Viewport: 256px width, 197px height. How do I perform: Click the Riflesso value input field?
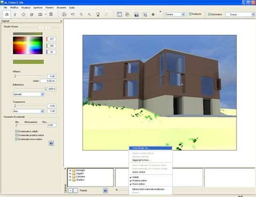pyautogui.click(x=52, y=76)
